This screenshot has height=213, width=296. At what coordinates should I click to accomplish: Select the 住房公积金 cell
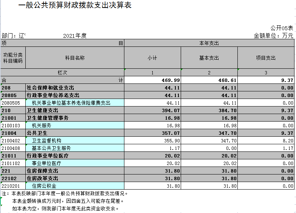click(75, 186)
